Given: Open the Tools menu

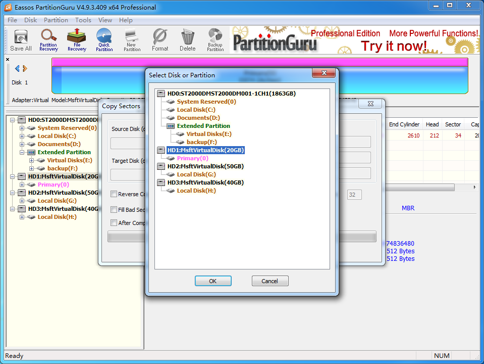Looking at the screenshot, I should (83, 20).
